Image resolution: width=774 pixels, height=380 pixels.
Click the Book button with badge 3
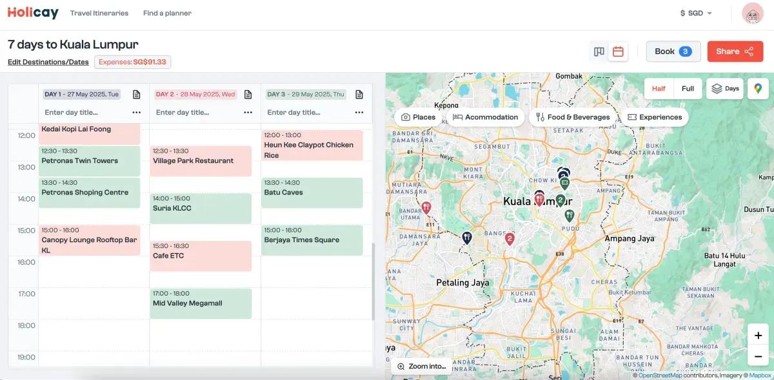[x=673, y=52]
